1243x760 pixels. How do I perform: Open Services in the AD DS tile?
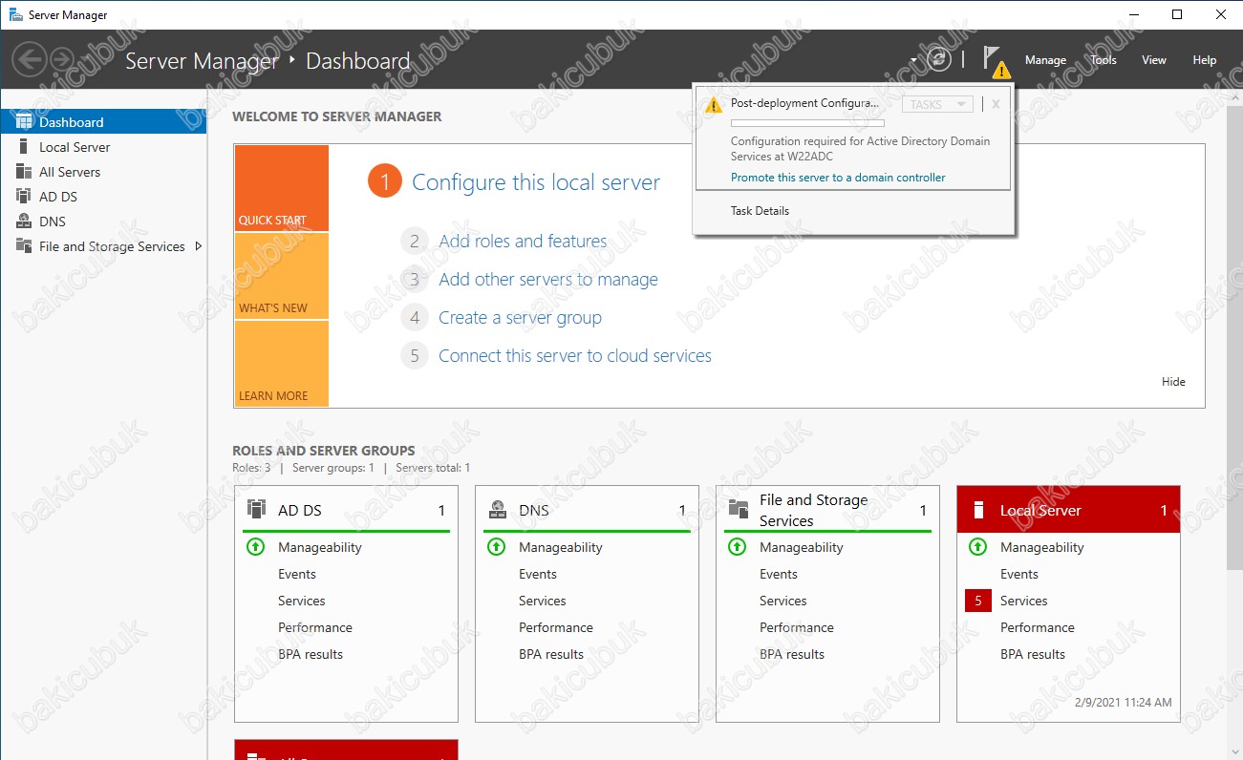click(302, 601)
